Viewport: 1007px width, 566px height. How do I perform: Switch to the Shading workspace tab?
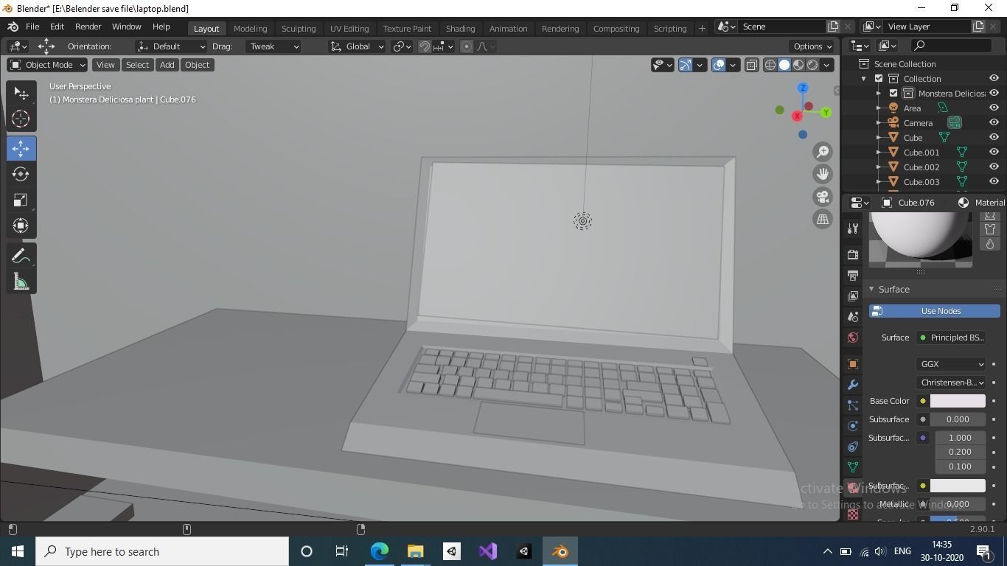point(460,29)
